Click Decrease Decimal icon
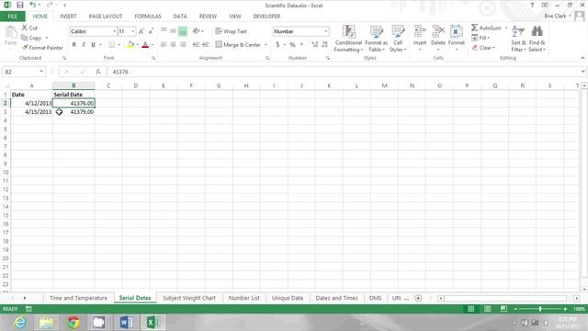Image resolution: width=588 pixels, height=331 pixels. tap(324, 45)
